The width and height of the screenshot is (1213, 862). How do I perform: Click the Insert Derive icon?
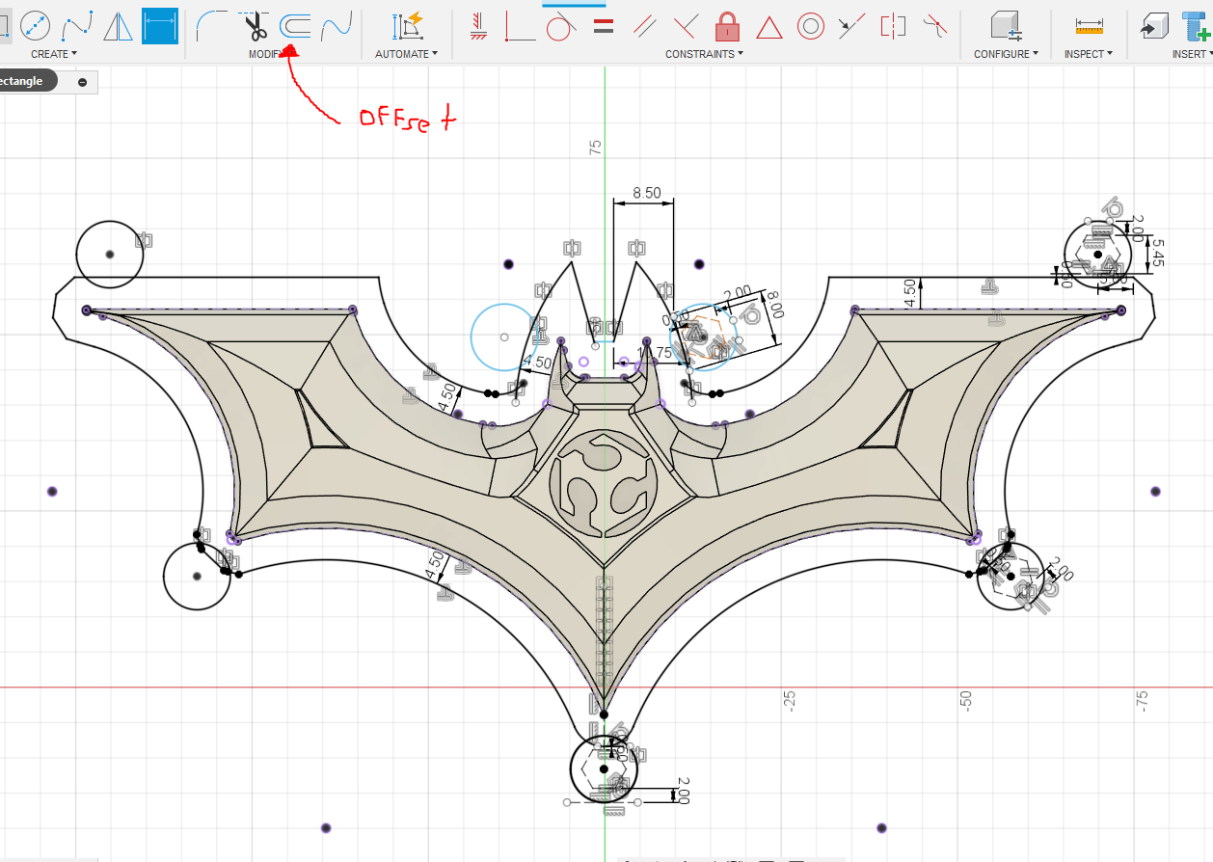(1153, 26)
